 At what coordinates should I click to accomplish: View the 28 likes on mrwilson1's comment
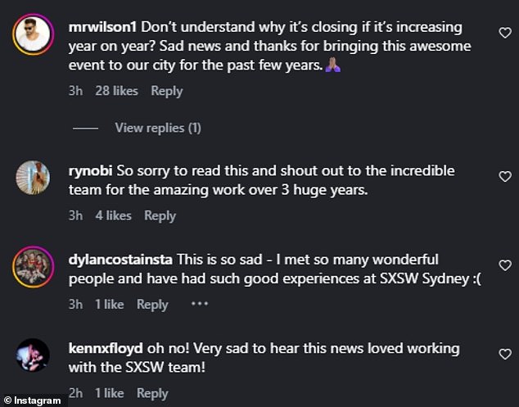click(x=116, y=91)
